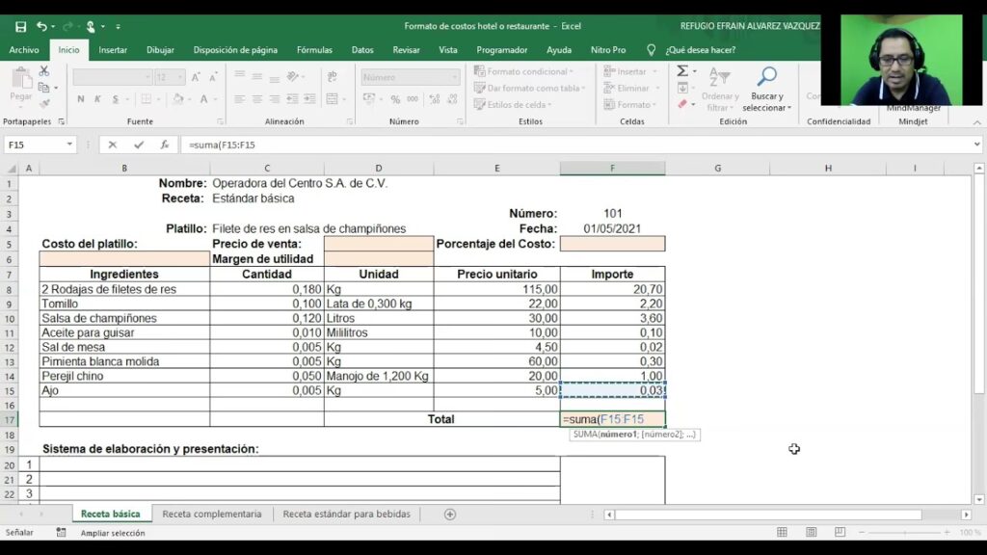Switch to Page Break Preview view
The height and width of the screenshot is (555, 987).
click(835, 532)
